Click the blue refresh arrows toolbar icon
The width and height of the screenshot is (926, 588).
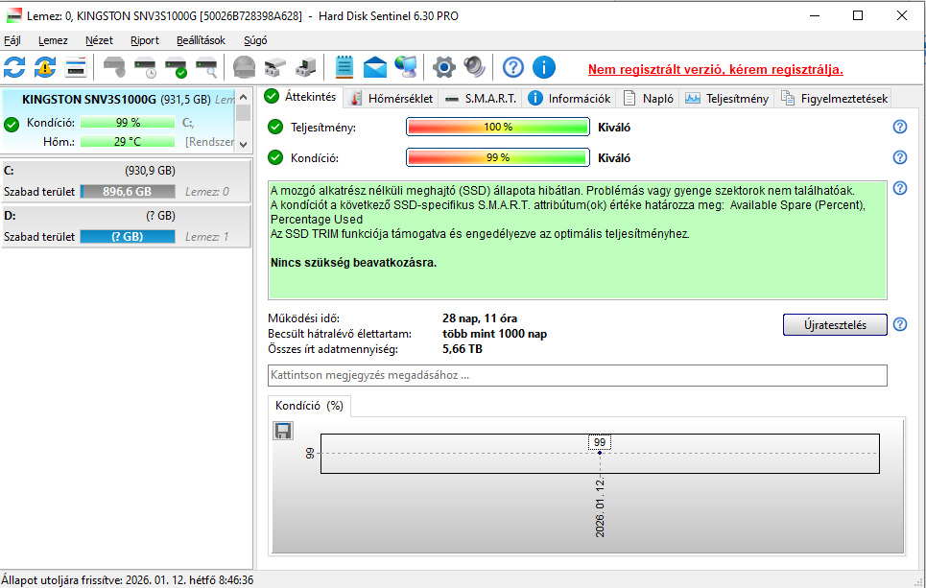(14, 67)
